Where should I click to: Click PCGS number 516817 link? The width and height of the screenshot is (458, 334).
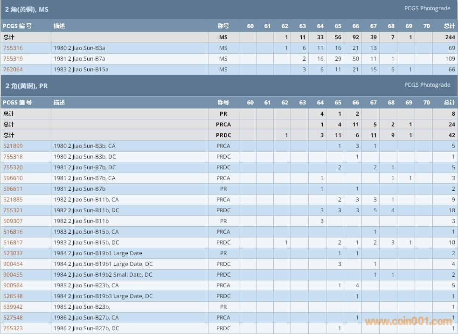[x=13, y=243]
